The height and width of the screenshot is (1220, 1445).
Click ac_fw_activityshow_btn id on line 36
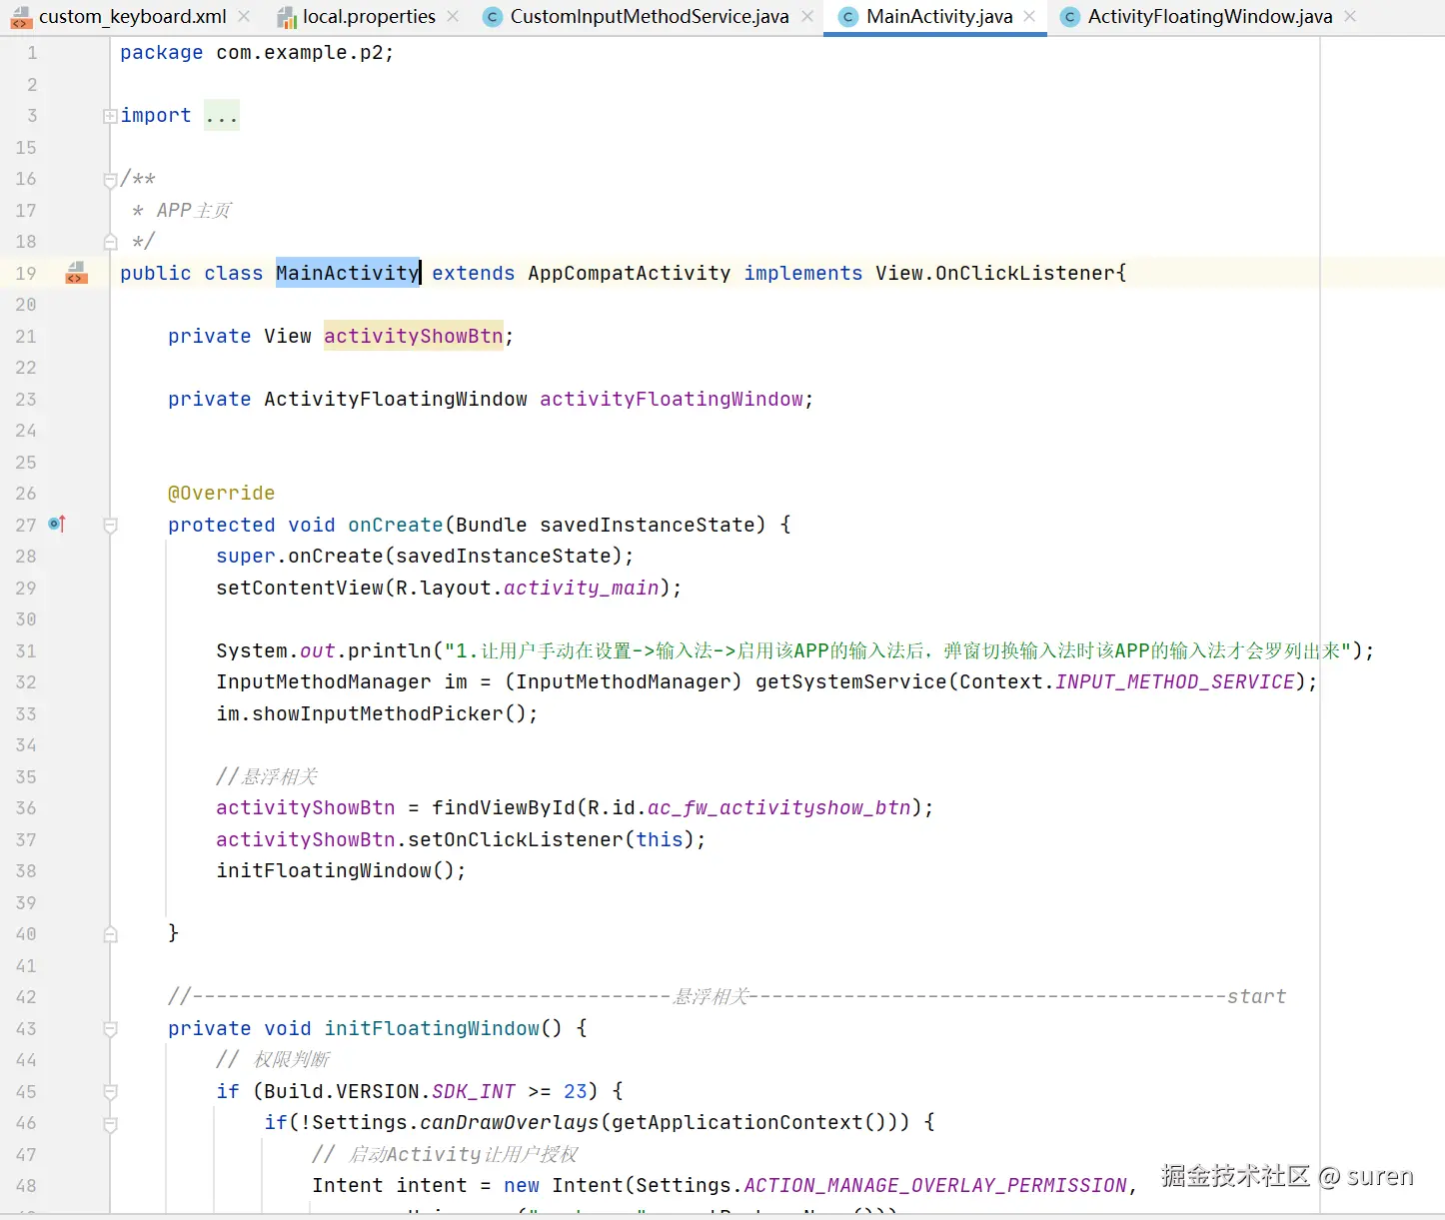(x=779, y=807)
